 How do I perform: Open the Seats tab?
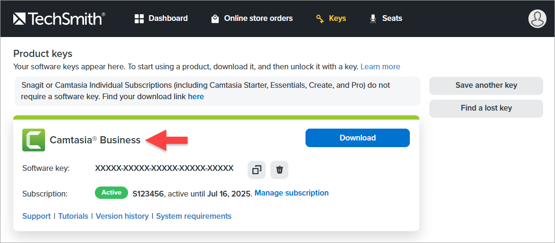(386, 19)
